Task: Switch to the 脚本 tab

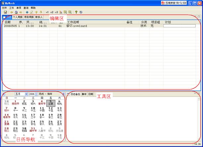Action: coord(84,94)
